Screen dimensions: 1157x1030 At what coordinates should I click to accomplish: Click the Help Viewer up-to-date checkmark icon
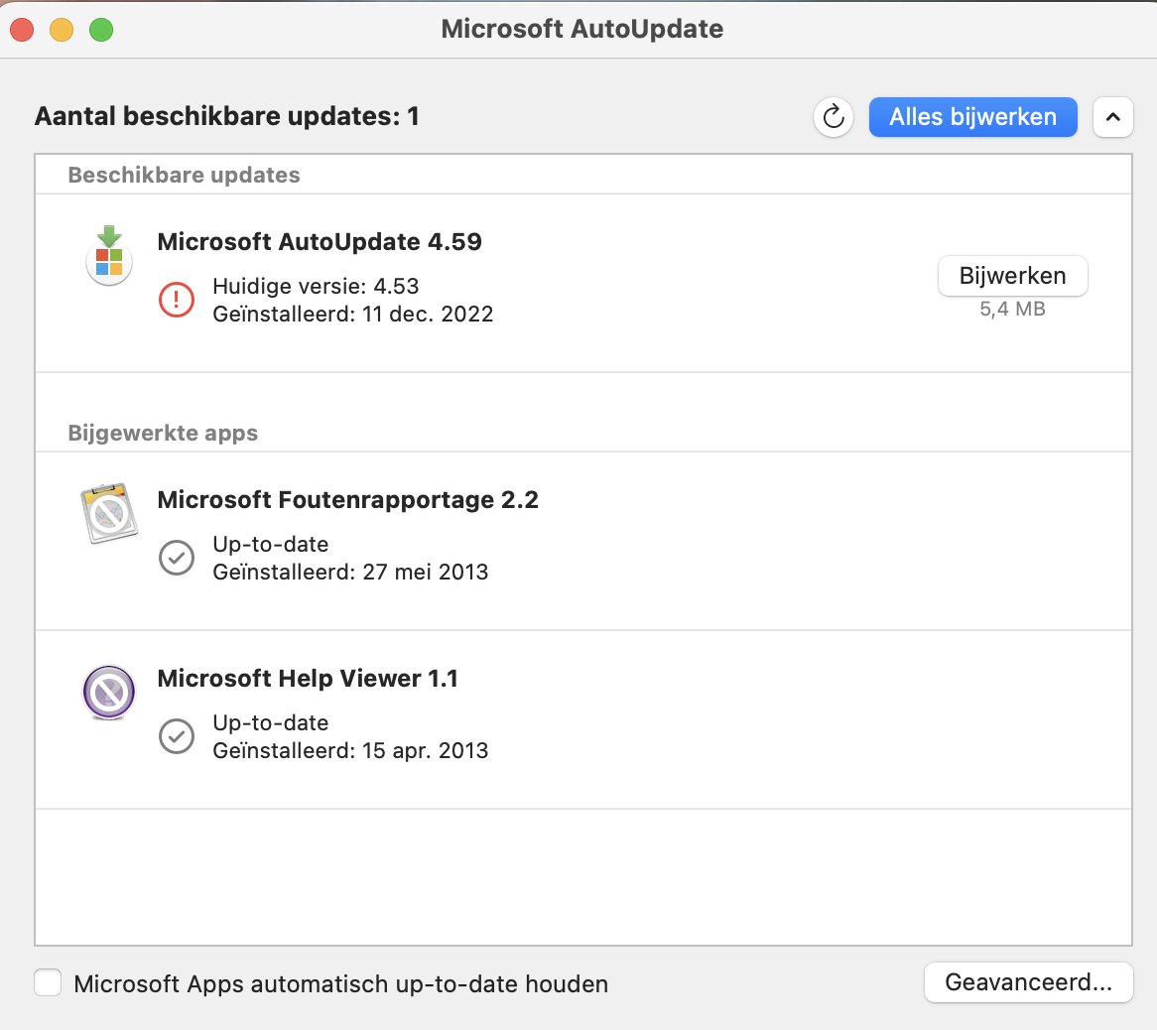[x=177, y=736]
